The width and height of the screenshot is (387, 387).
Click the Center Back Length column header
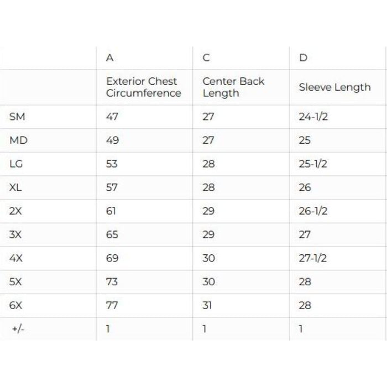[233, 87]
